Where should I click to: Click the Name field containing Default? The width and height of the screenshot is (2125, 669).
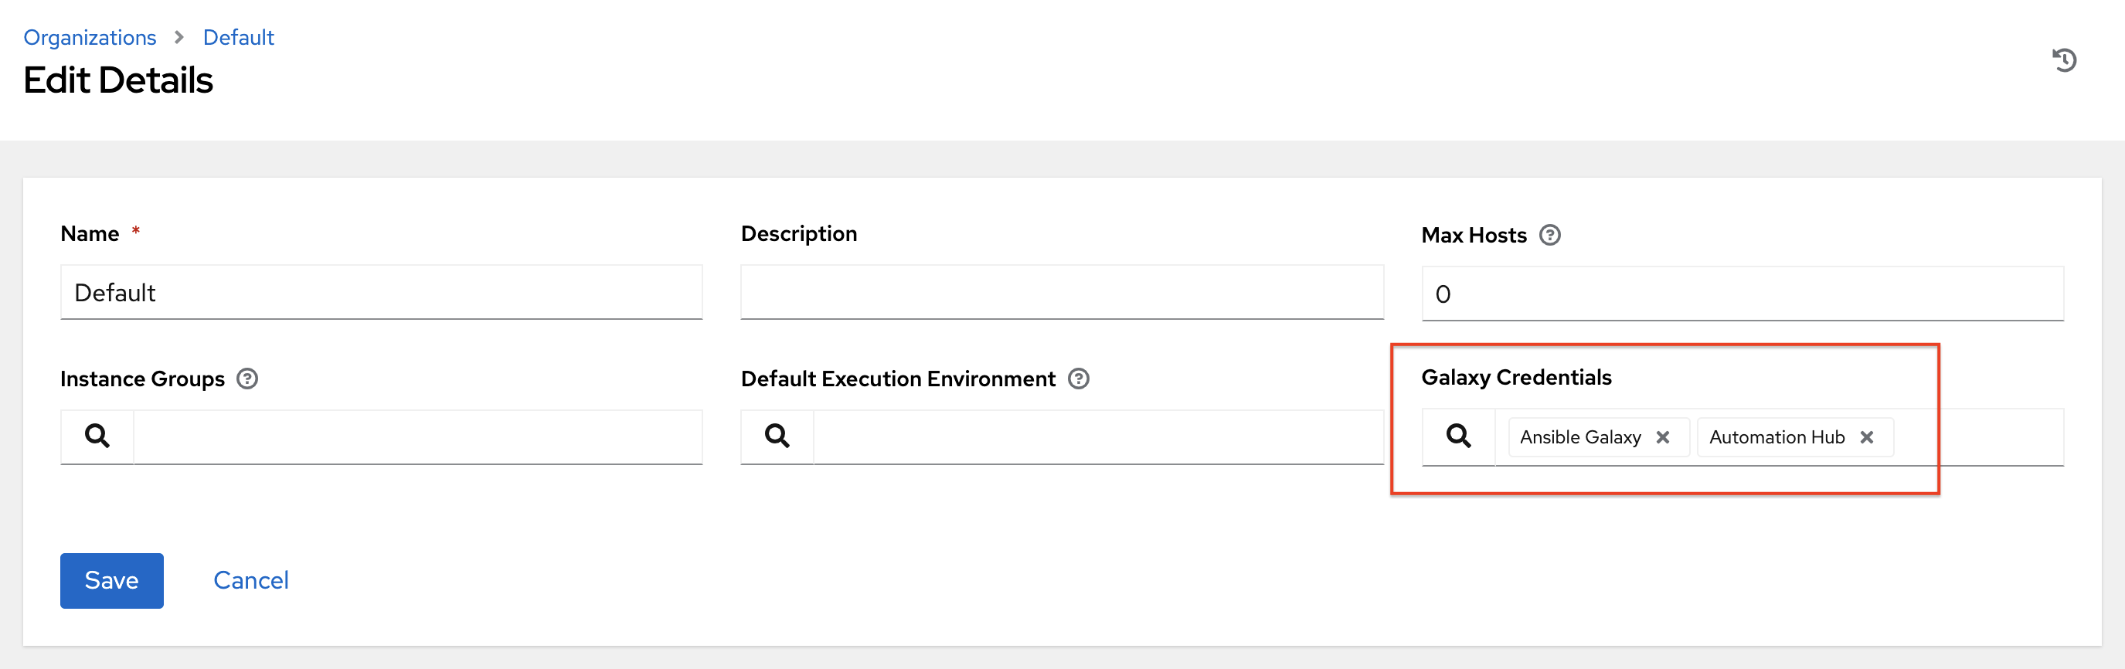click(379, 292)
